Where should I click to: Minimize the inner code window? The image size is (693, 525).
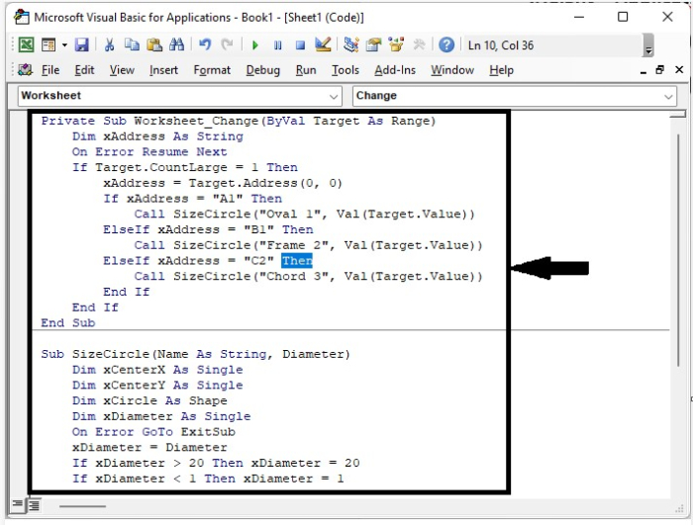pos(643,70)
